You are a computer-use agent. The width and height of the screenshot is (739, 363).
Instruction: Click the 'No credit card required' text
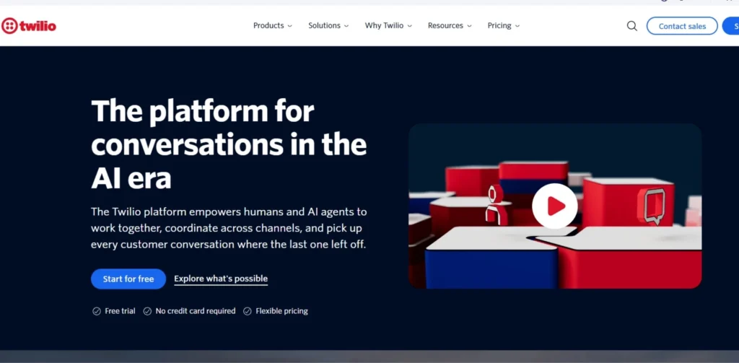click(196, 311)
